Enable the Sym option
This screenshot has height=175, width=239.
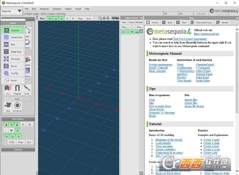[x=29, y=142]
